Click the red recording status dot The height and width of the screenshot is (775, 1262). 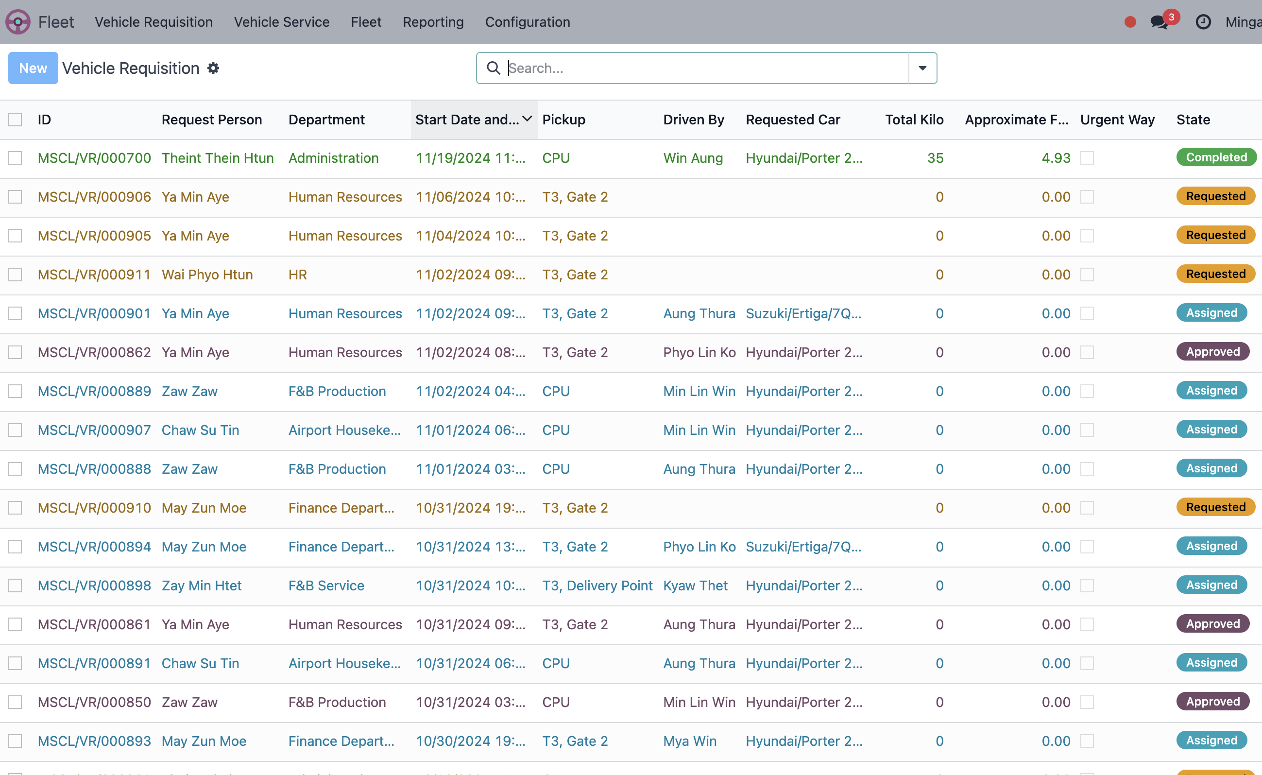point(1130,22)
